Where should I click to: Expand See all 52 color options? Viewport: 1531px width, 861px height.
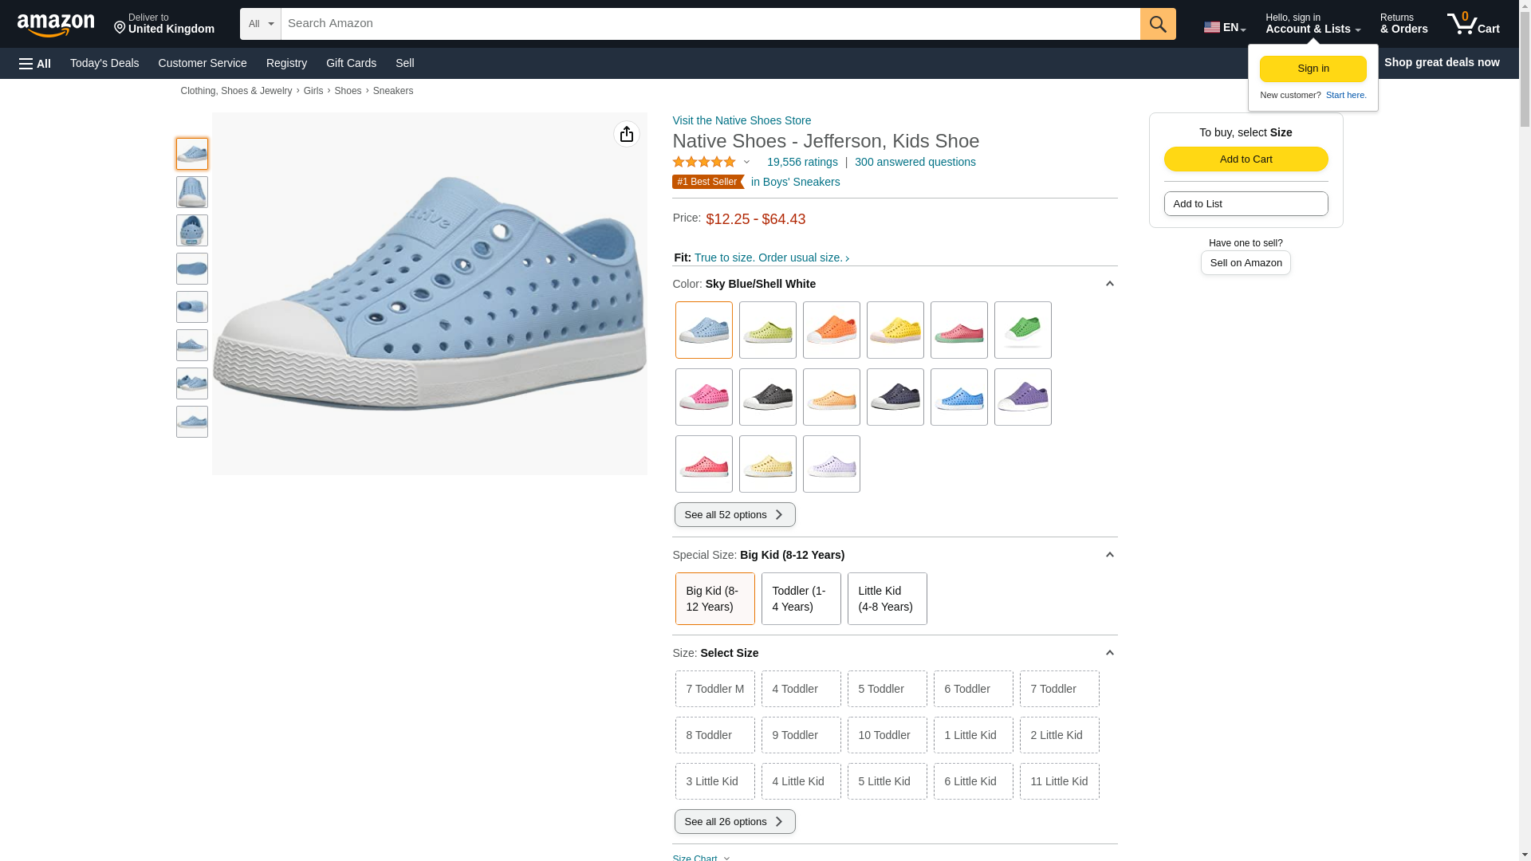tap(734, 515)
